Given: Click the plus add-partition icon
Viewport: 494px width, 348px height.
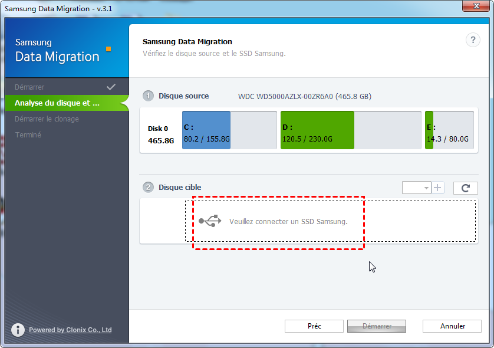Looking at the screenshot, I should tap(437, 188).
